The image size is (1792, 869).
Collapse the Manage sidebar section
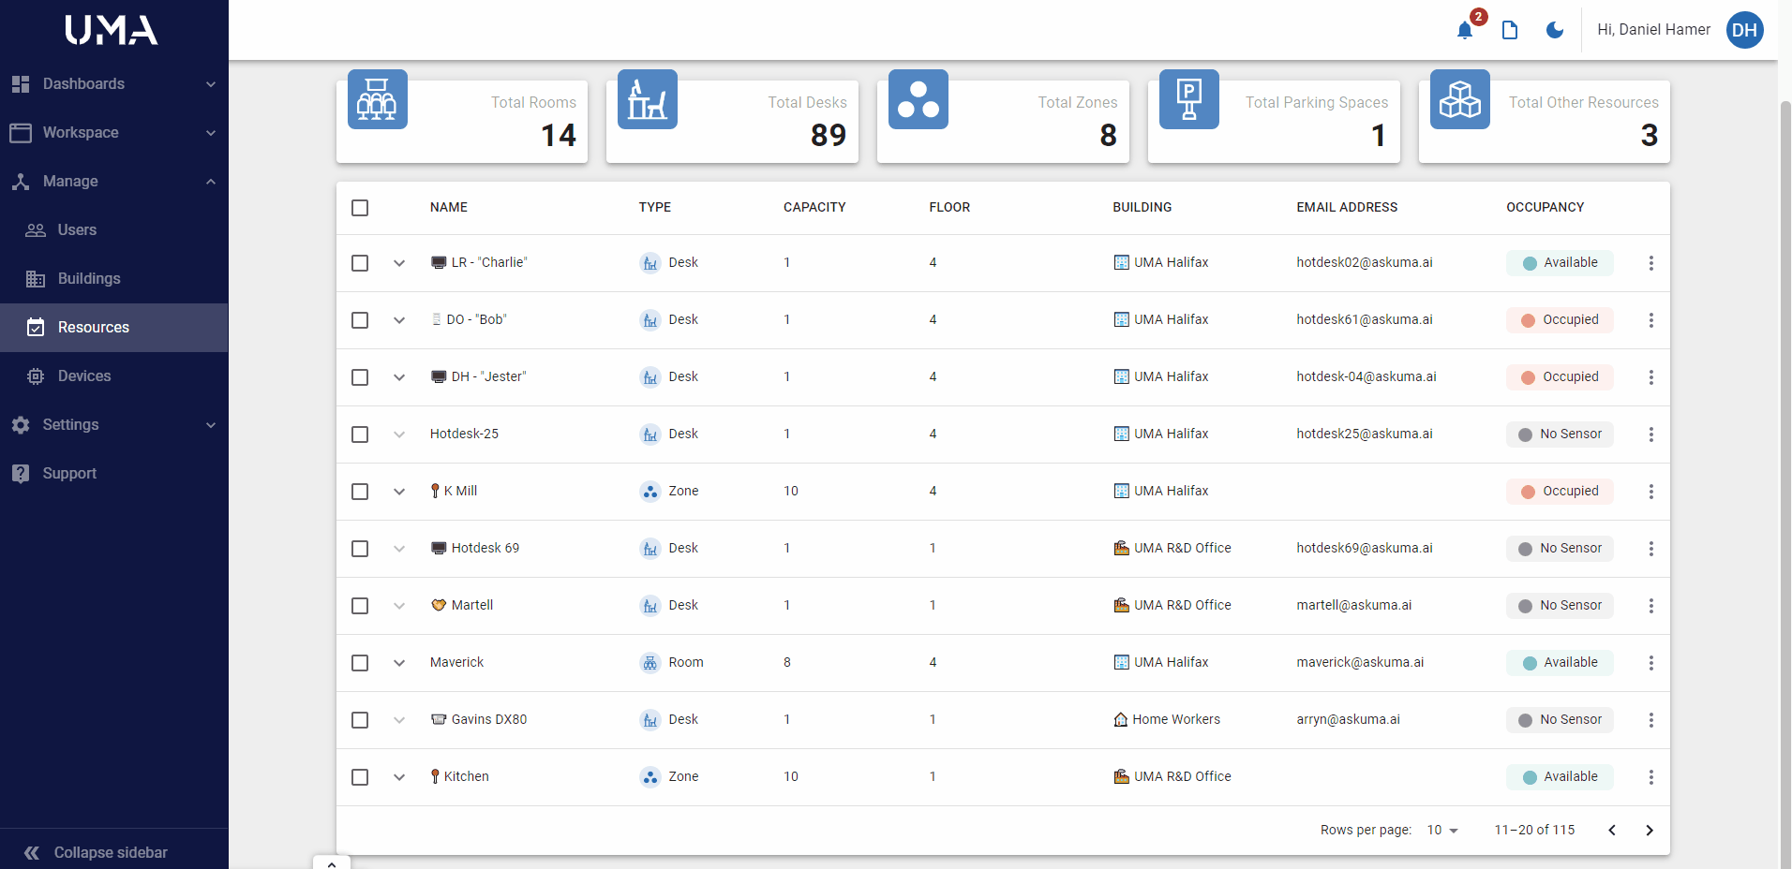(114, 182)
